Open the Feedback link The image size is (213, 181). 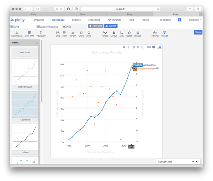click(x=165, y=20)
